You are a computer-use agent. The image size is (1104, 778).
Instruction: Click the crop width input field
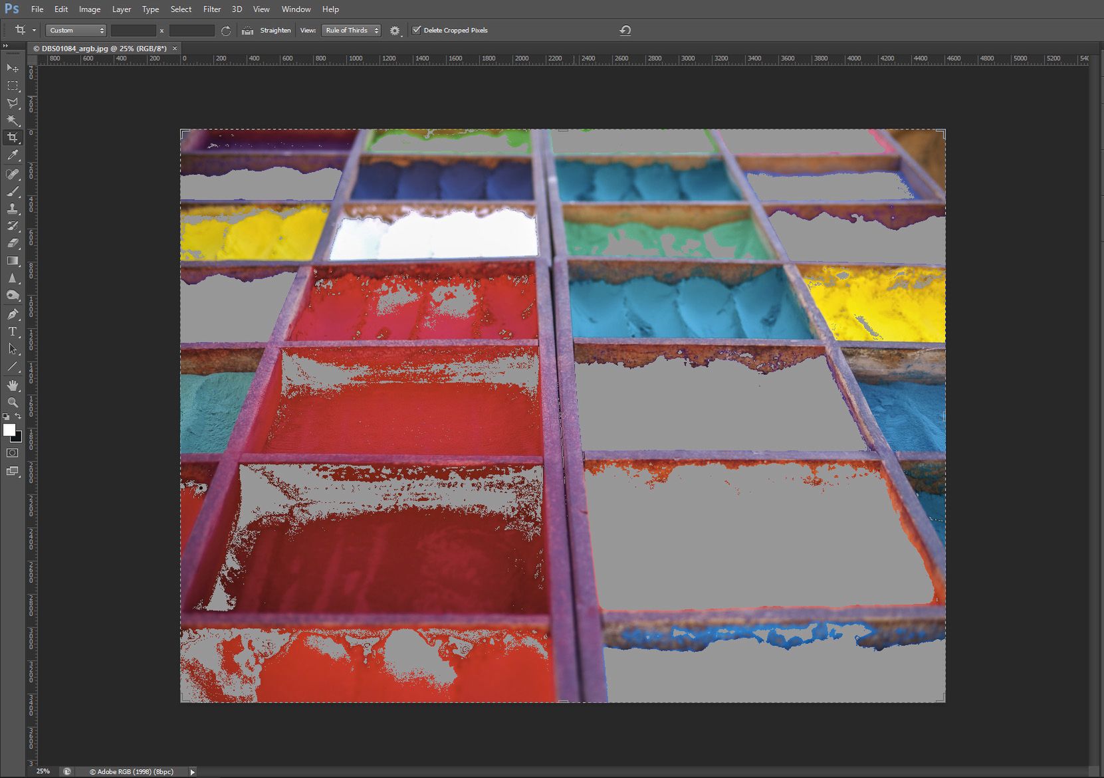coord(133,31)
